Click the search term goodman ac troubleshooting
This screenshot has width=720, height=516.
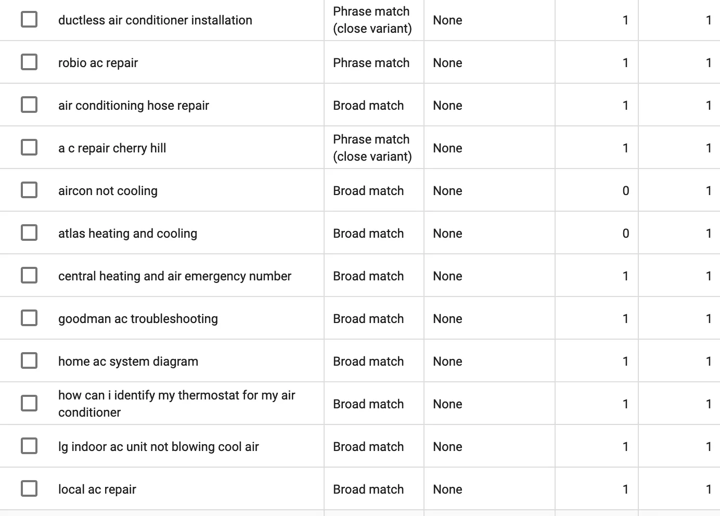coord(138,319)
